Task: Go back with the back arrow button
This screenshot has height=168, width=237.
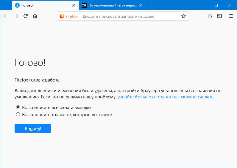Action: click(6, 16)
